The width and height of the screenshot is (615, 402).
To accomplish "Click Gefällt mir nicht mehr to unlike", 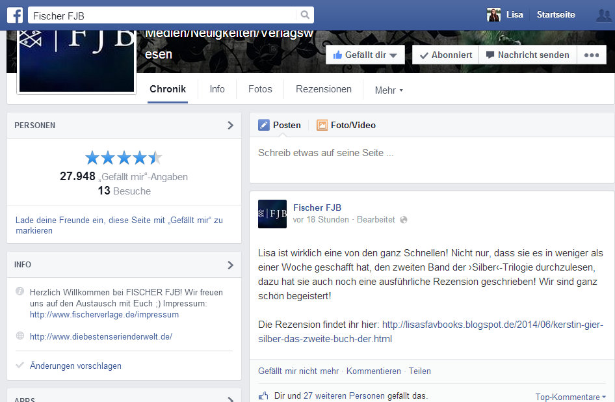I will pos(298,371).
